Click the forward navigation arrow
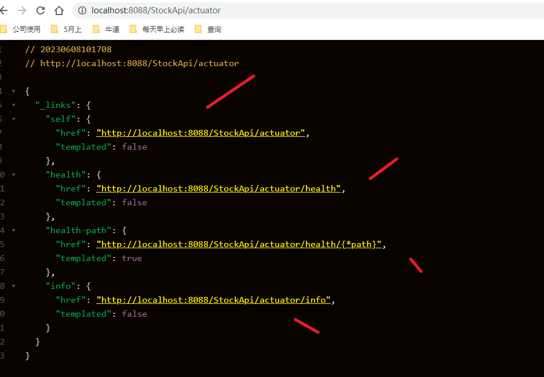The width and height of the screenshot is (544, 377). (22, 10)
